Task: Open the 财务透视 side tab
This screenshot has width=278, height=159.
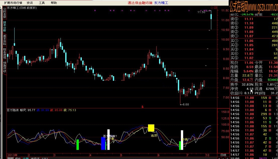Action: (5, 53)
